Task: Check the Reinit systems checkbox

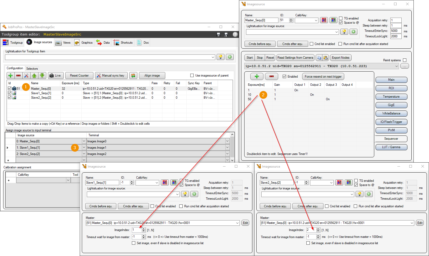Action: 405,60
